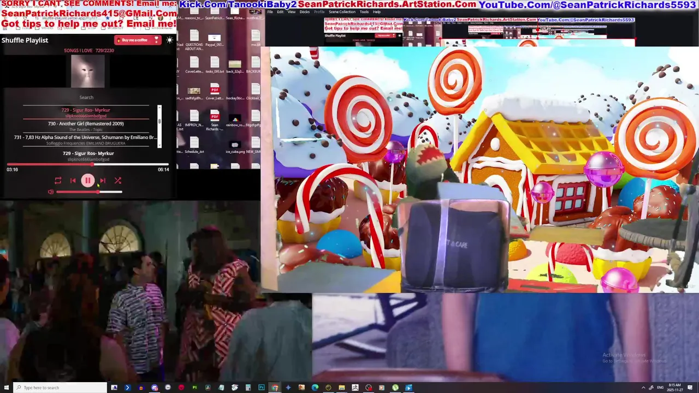Viewport: 699px width, 393px height.
Task: Open the View menu in OBS
Action: coord(292,12)
